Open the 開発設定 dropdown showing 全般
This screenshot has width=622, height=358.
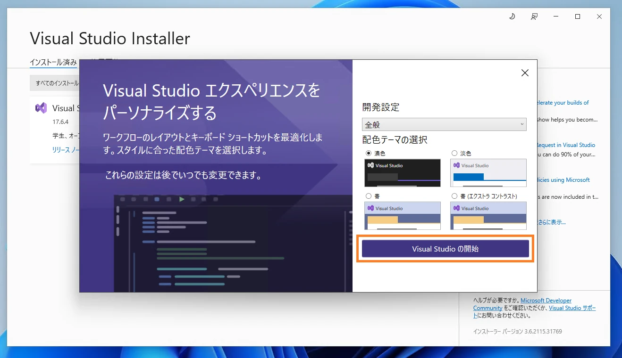click(444, 124)
